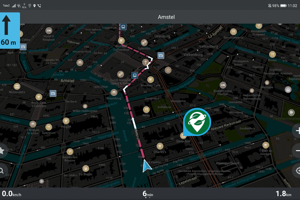The height and width of the screenshot is (200, 300).
Task: Tap the Bluebird Coffeeshop icon
Action: (121, 40)
